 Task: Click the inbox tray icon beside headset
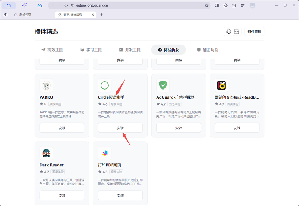tap(237, 31)
